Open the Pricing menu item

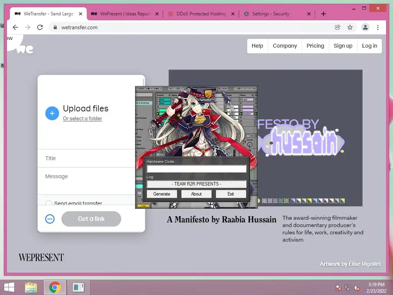pos(315,46)
